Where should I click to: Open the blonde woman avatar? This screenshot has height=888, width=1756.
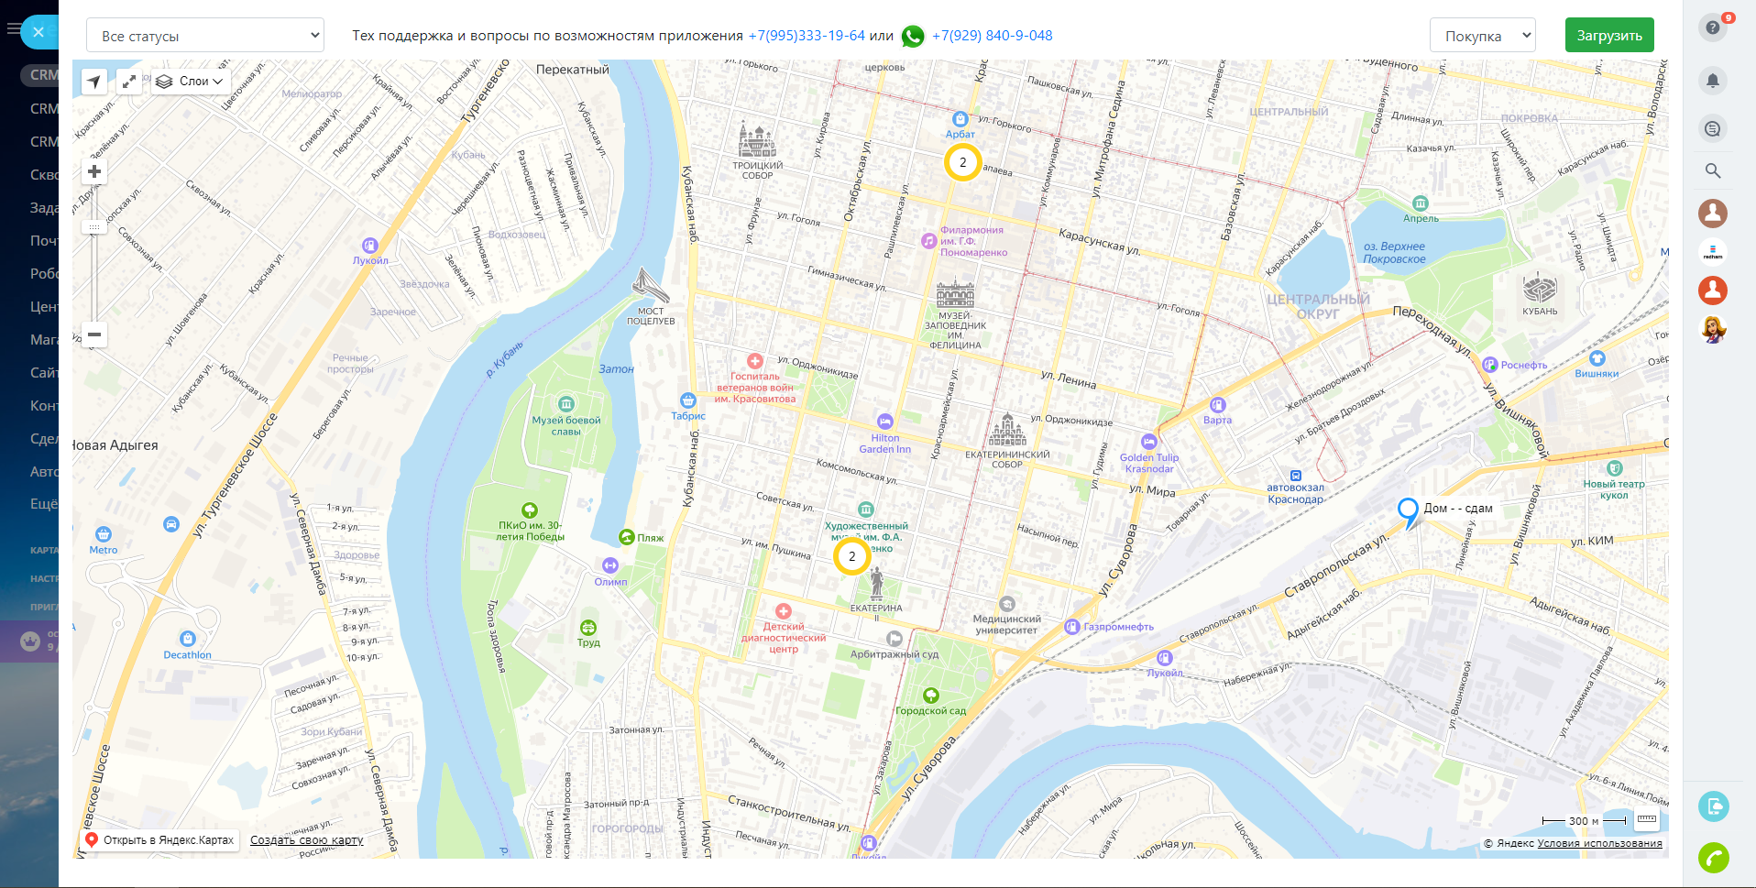[1713, 329]
